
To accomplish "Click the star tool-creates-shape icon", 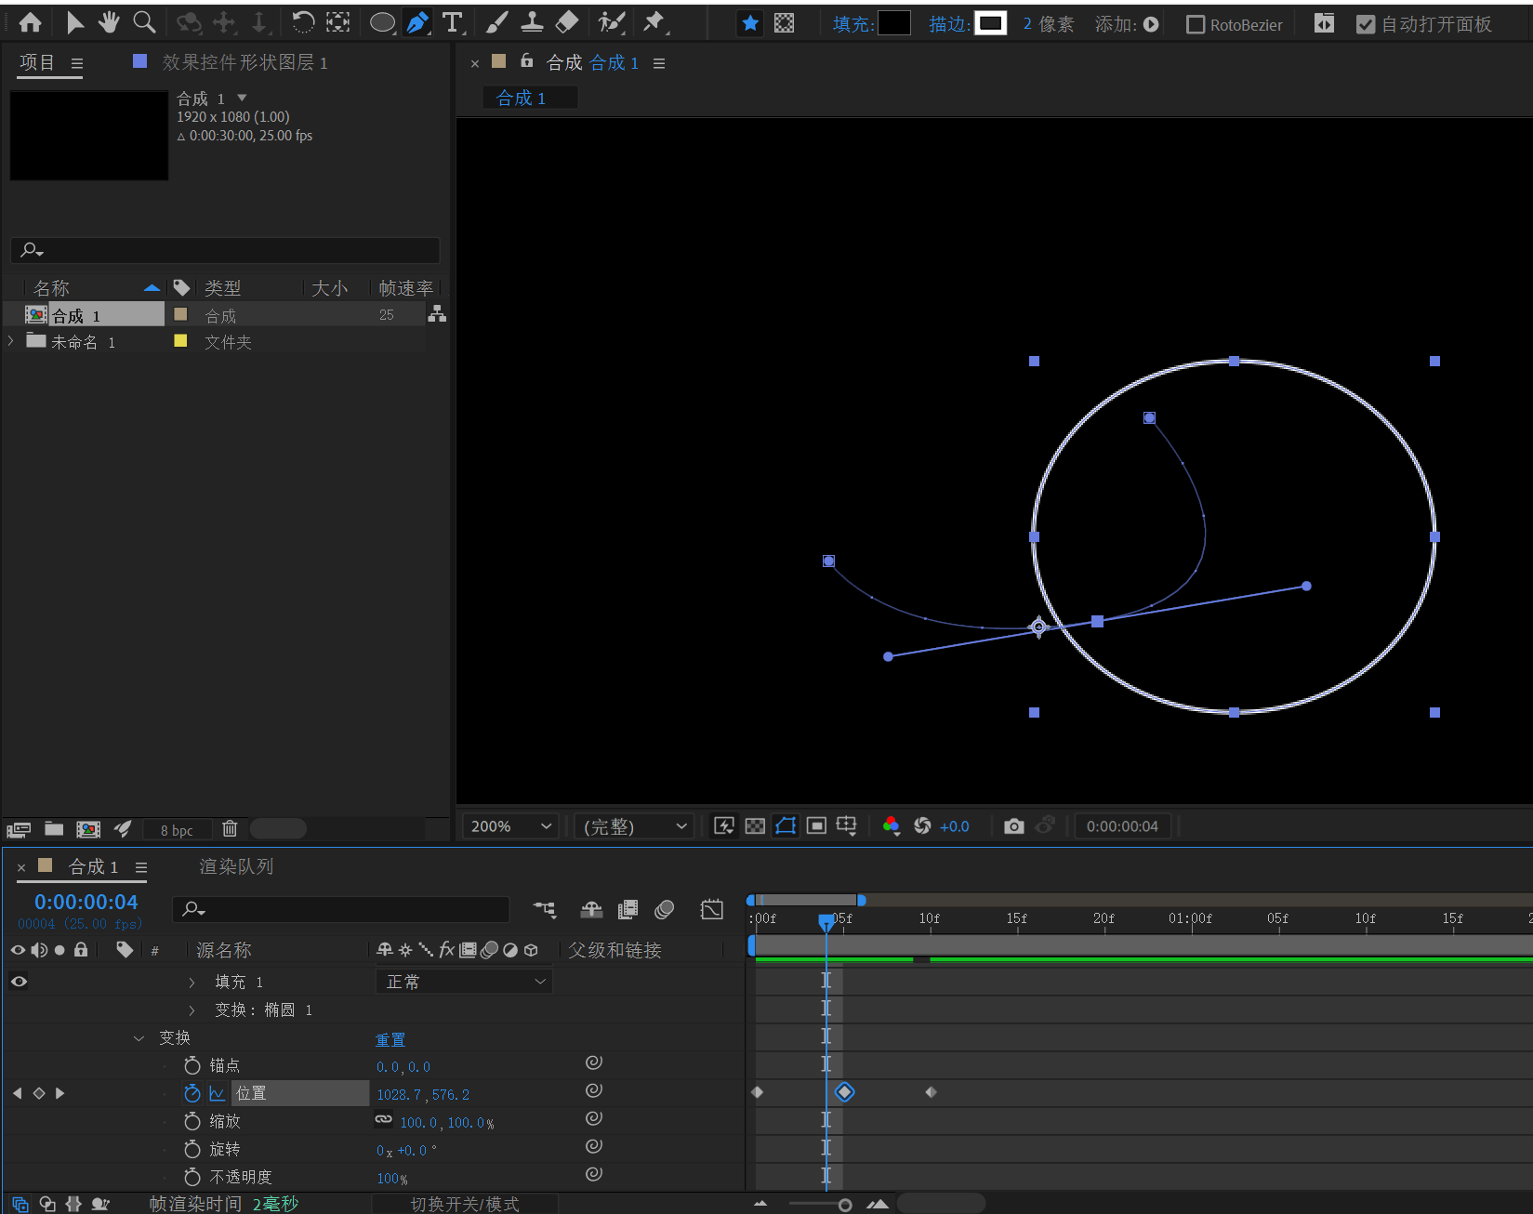I will coord(750,23).
